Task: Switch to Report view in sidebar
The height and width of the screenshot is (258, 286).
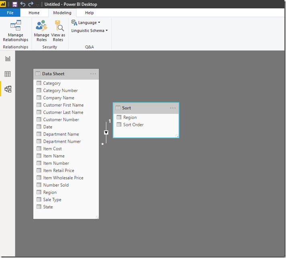Action: point(8,59)
